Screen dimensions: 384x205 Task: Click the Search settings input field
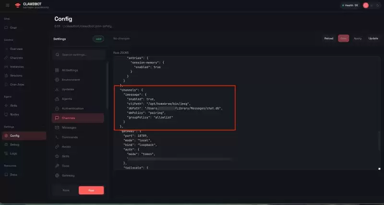coord(79,55)
